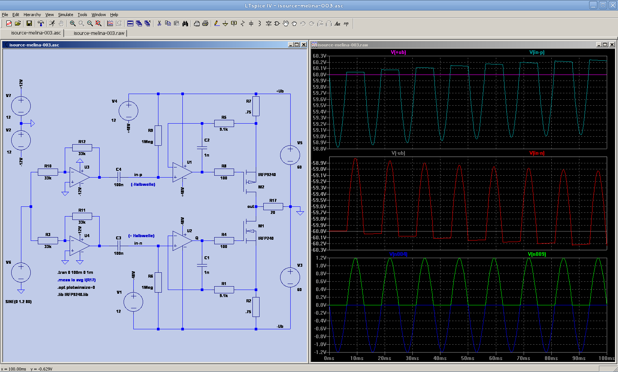Viewport: 618px width, 372px height.
Task: Halt the simulation with the hand icon
Action: point(61,24)
